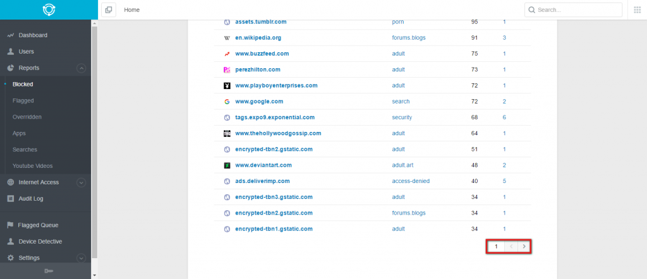Open the Device Detective page in the sidebar
This screenshot has width=647, height=279.
[40, 242]
